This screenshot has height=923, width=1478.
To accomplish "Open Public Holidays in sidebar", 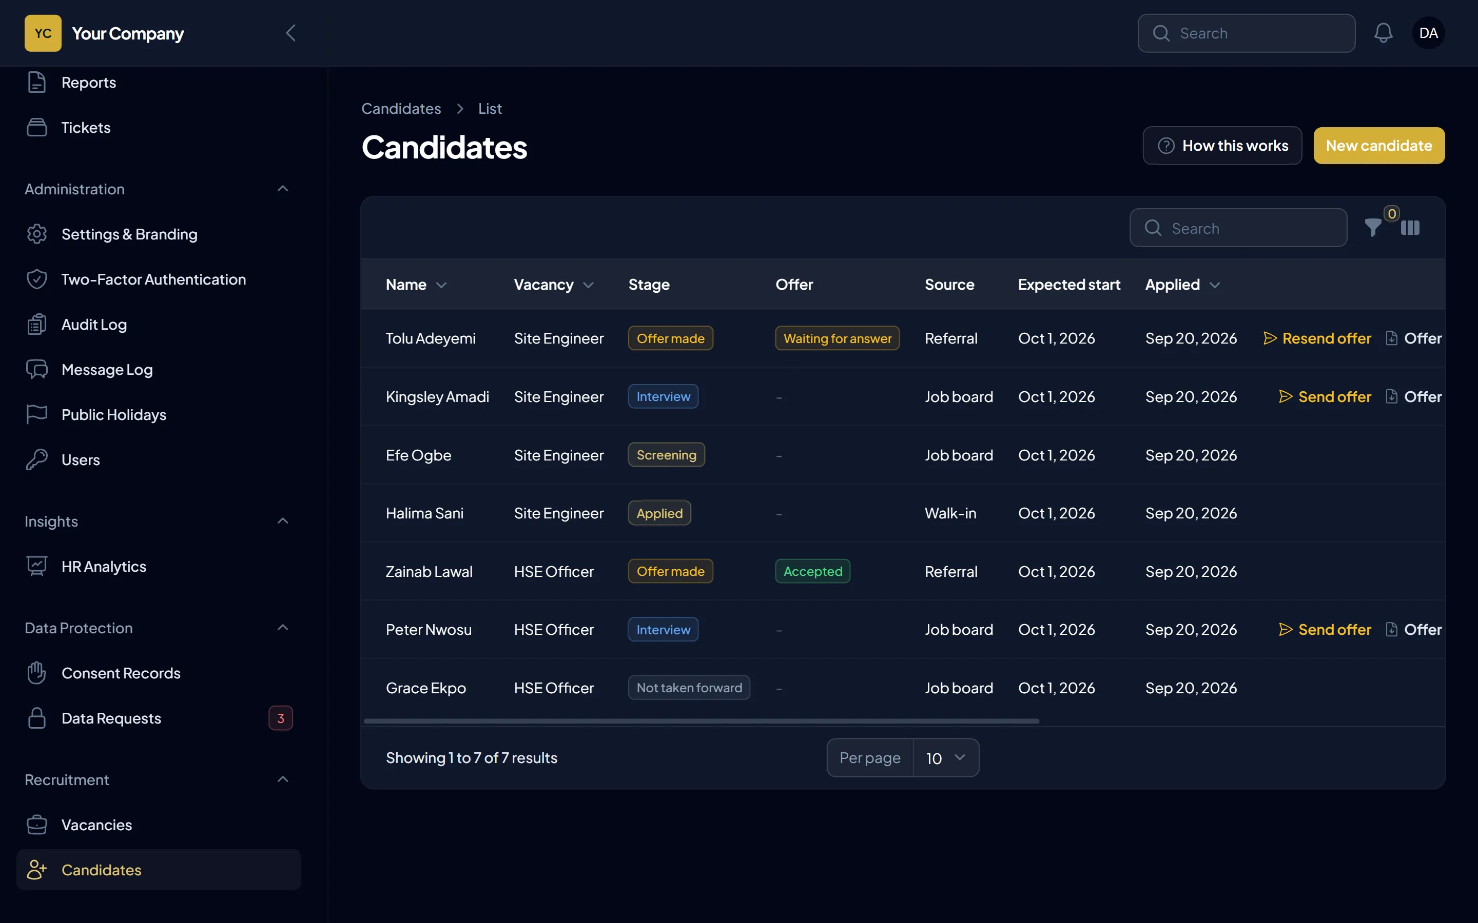I will [158, 414].
